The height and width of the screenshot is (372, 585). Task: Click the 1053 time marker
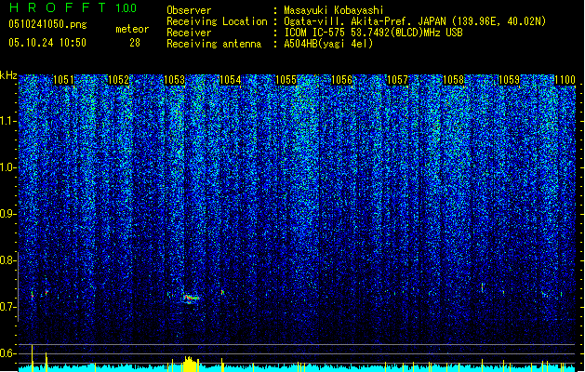(x=175, y=80)
